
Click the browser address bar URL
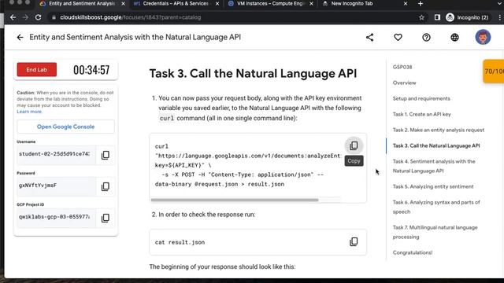click(130, 17)
